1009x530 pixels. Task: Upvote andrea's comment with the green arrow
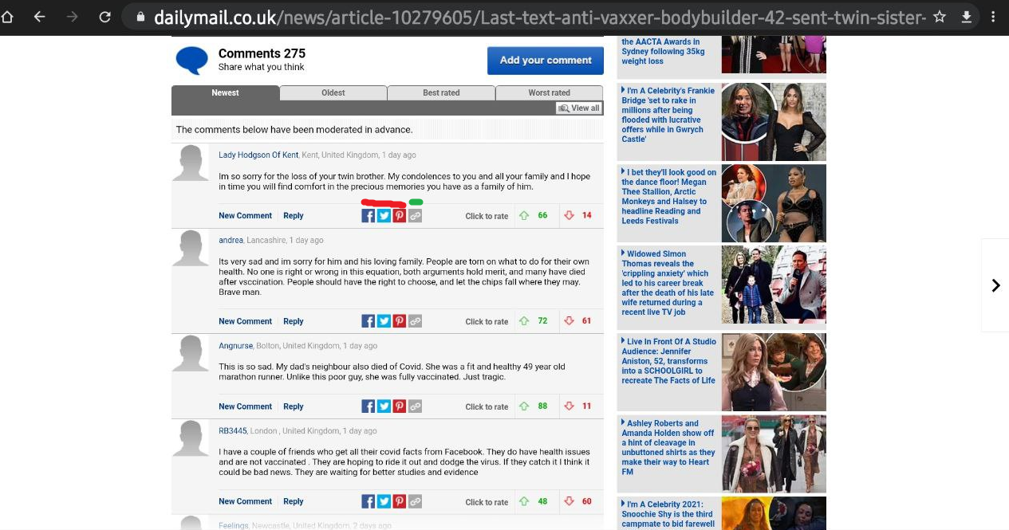522,320
